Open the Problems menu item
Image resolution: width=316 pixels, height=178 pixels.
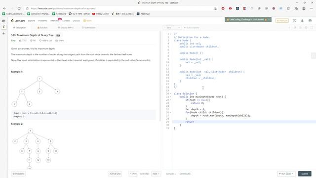43,21
